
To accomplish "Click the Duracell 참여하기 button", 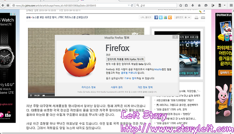I will pos(225,73).
